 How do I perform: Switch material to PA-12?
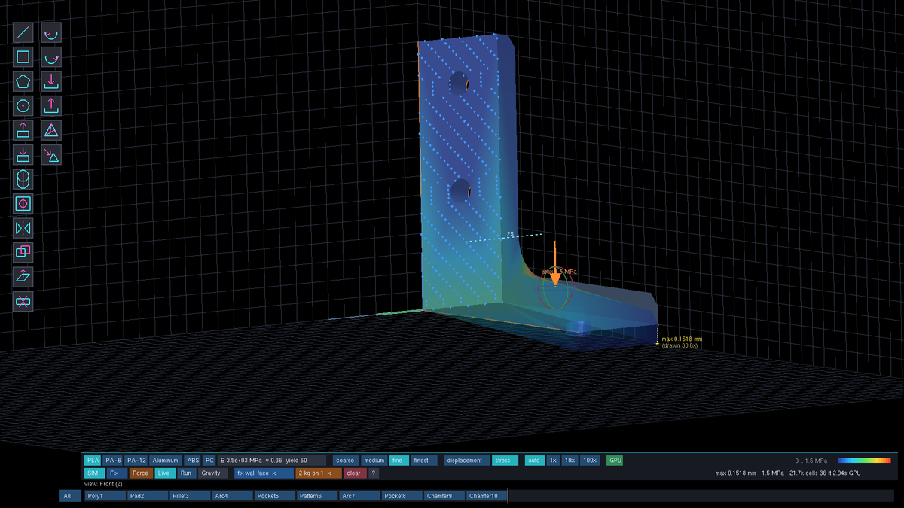click(136, 460)
